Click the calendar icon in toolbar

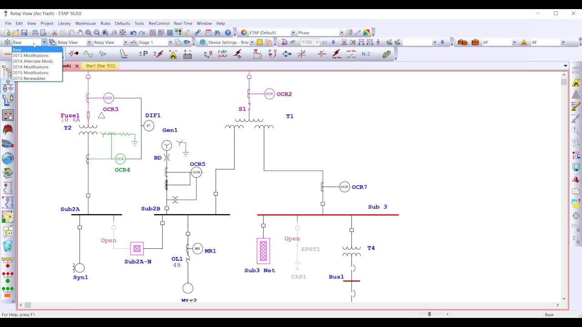[209, 33]
